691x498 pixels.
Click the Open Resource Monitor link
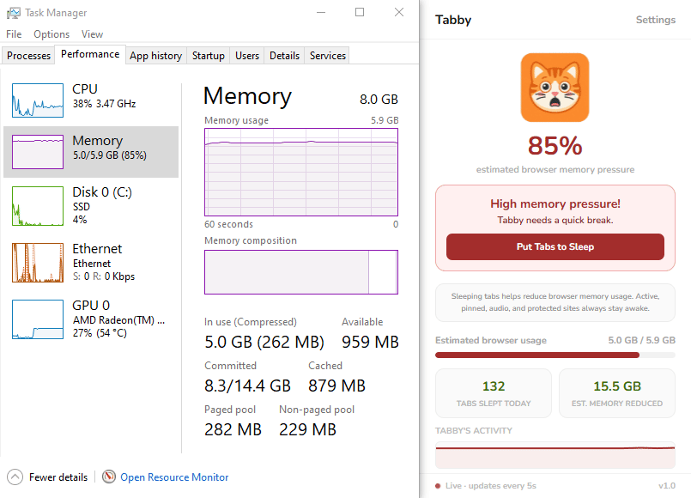[x=174, y=477]
